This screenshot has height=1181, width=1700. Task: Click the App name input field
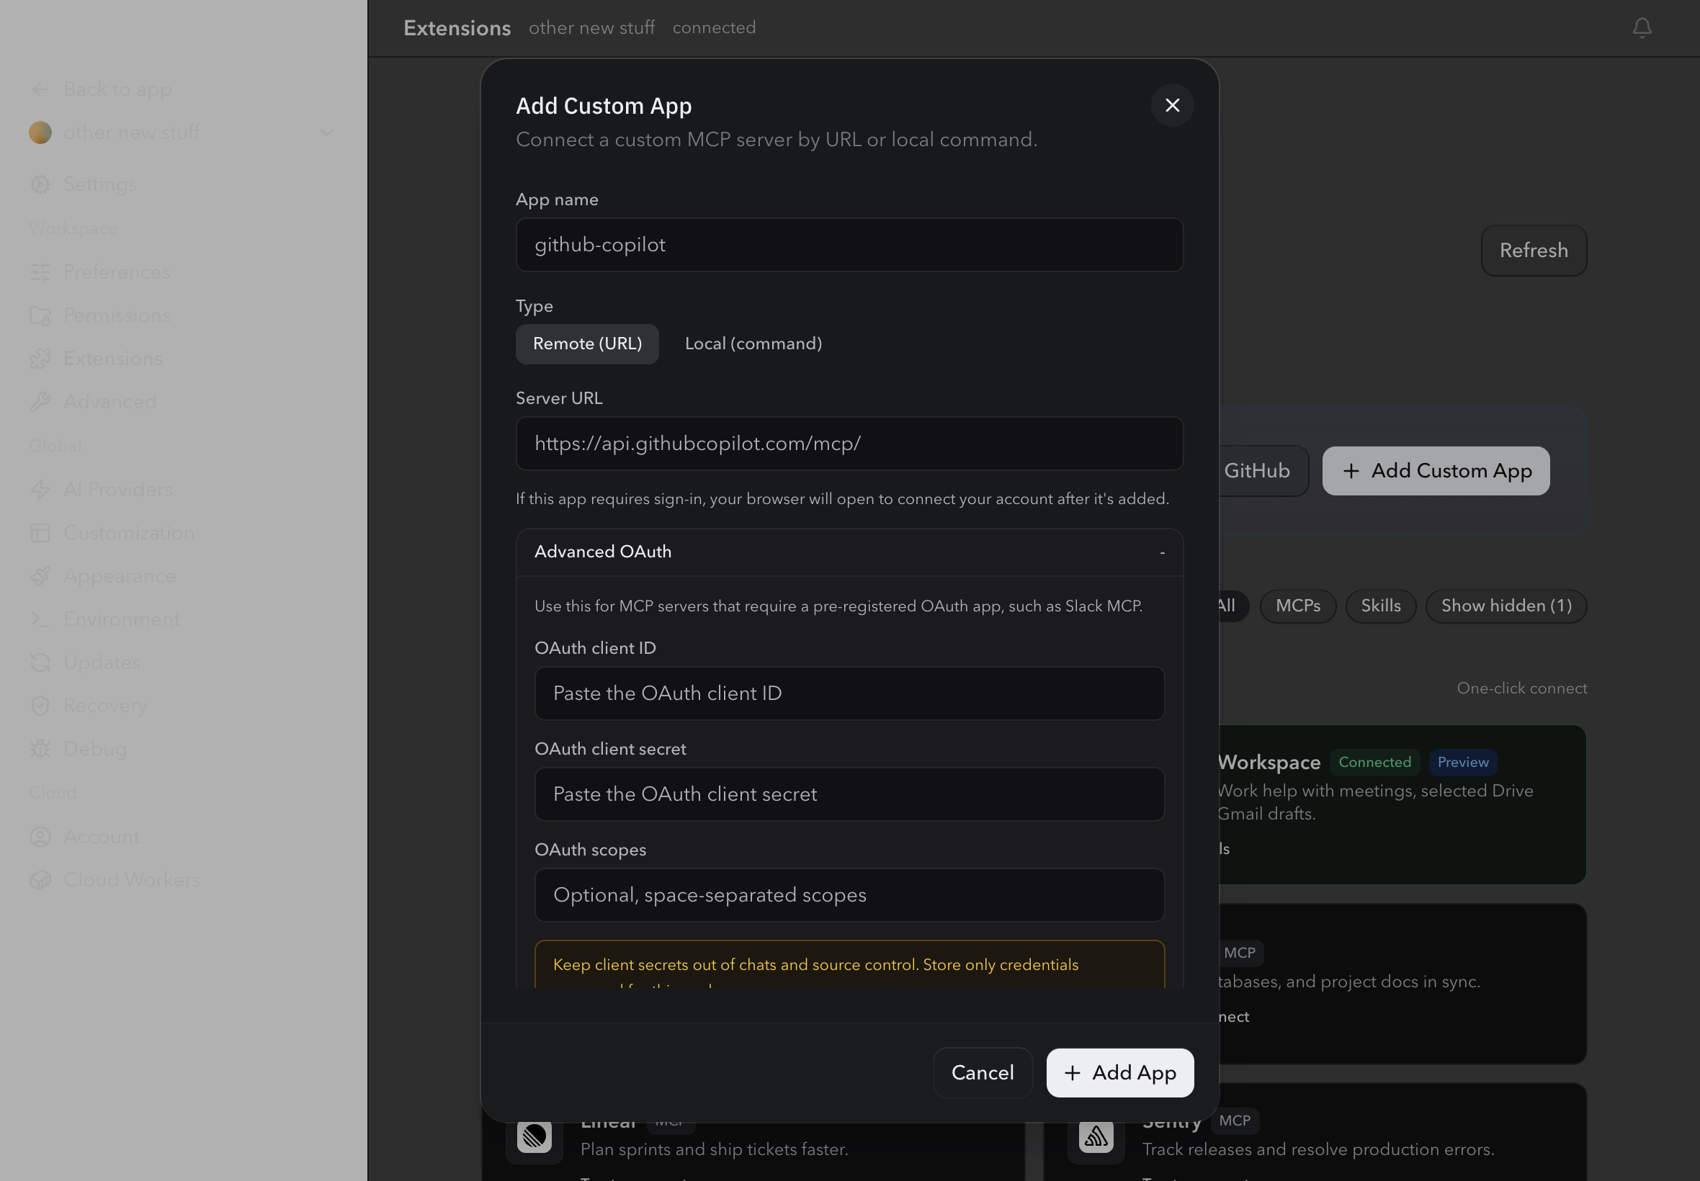click(849, 245)
